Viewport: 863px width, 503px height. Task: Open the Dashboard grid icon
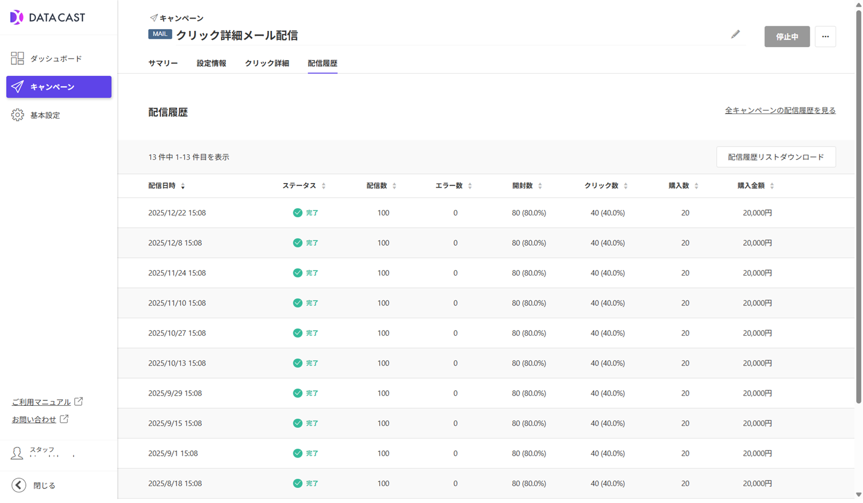(17, 58)
